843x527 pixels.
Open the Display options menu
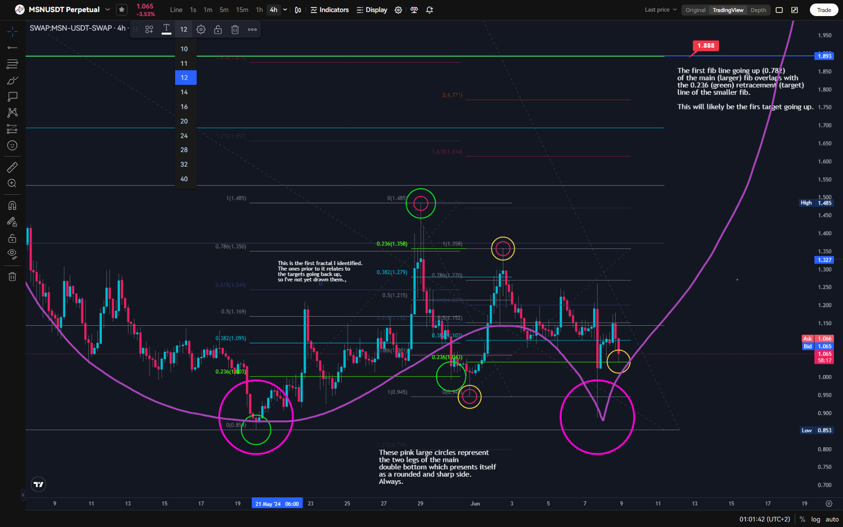(372, 10)
